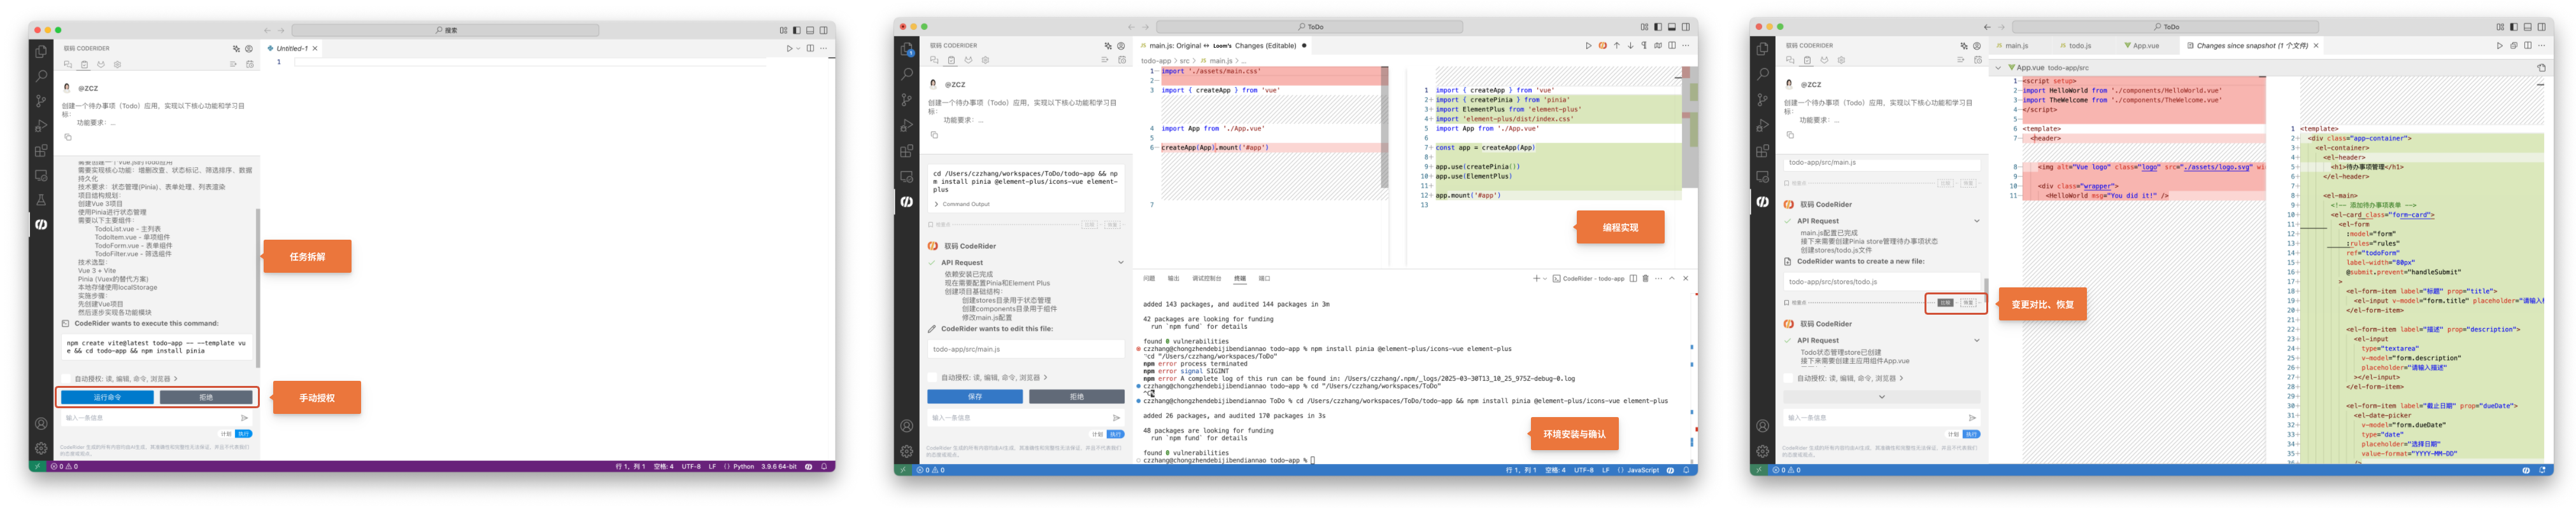
Task: Open Extensions view in the Untitled-1 window
Action: [41, 151]
